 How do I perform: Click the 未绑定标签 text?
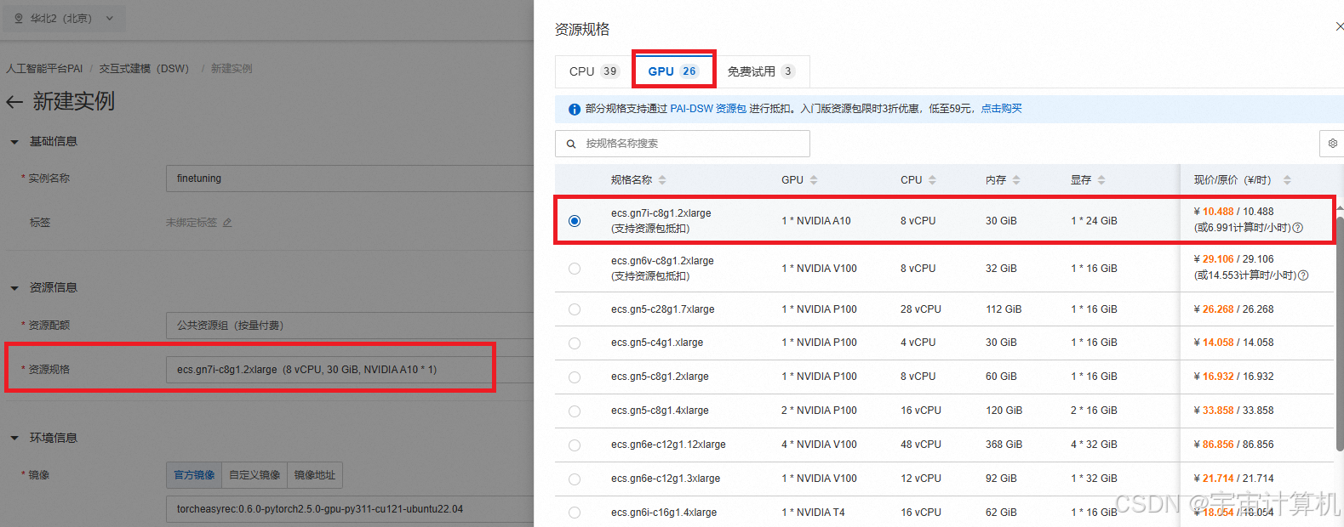tap(192, 223)
